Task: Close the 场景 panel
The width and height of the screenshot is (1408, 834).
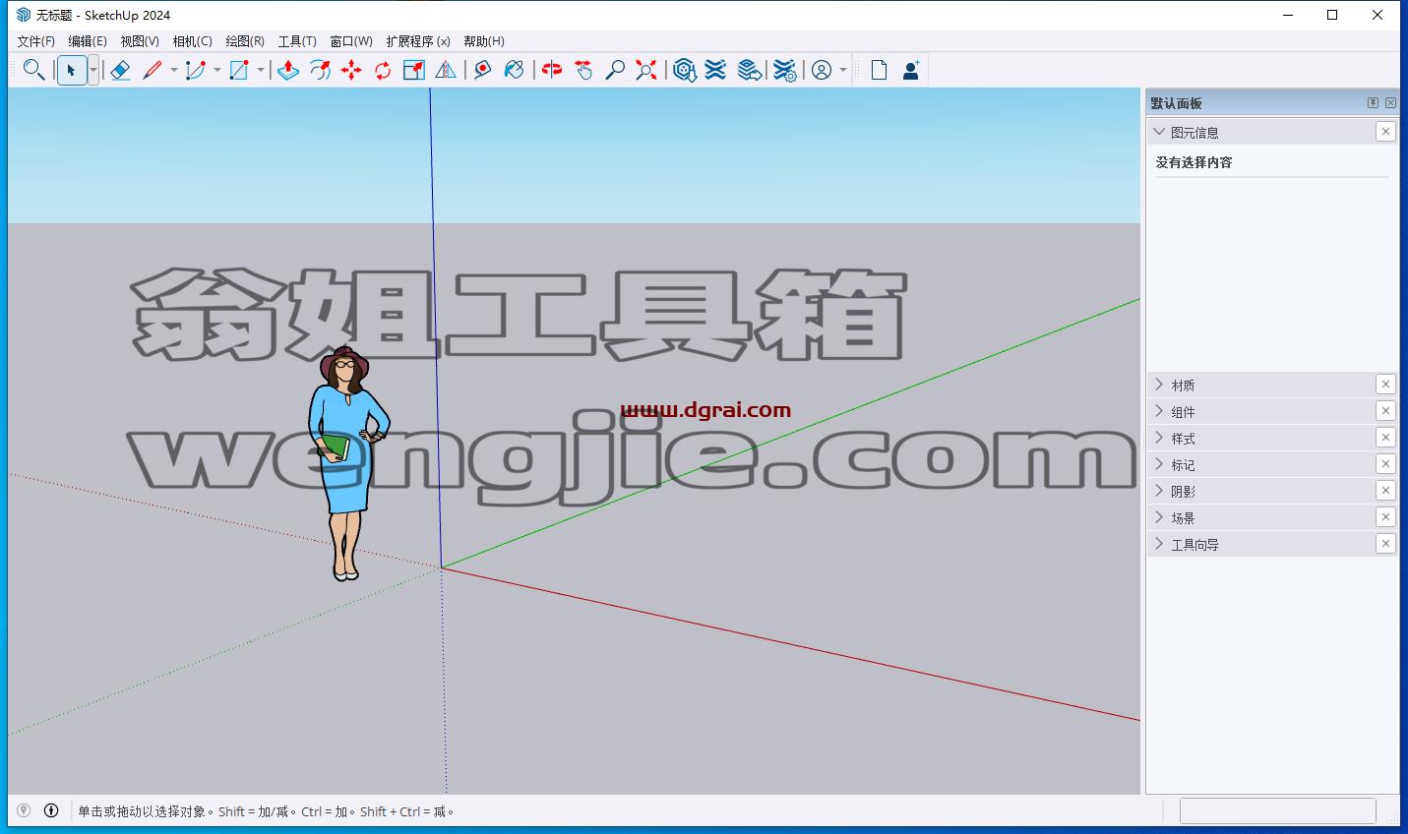Action: (1385, 517)
